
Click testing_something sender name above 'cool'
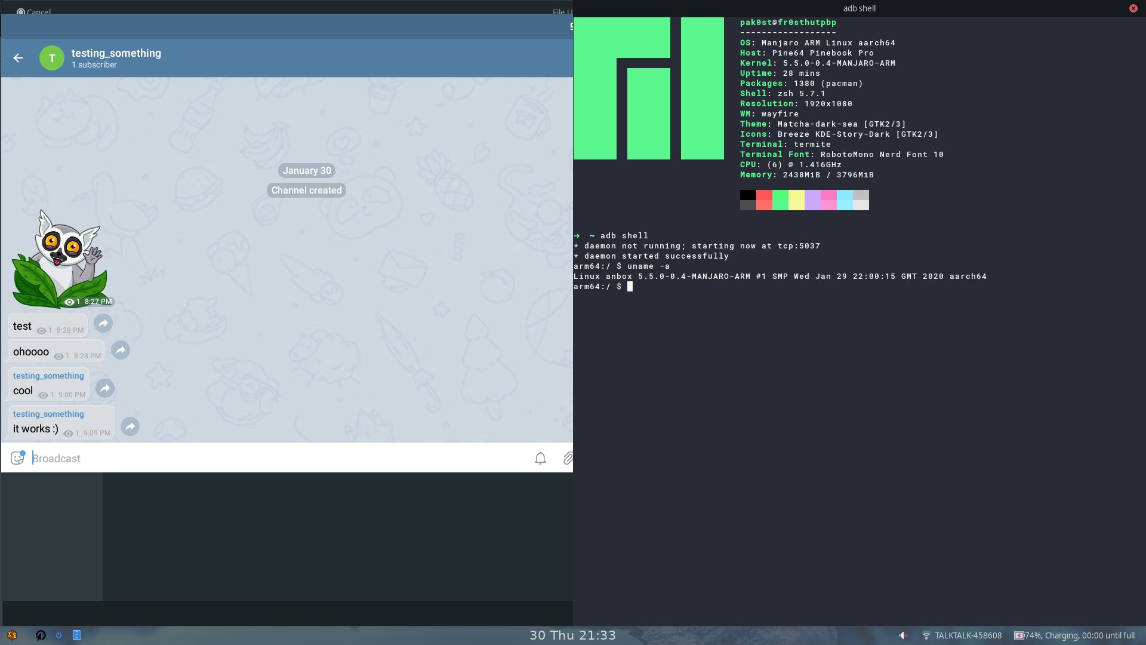(48, 376)
